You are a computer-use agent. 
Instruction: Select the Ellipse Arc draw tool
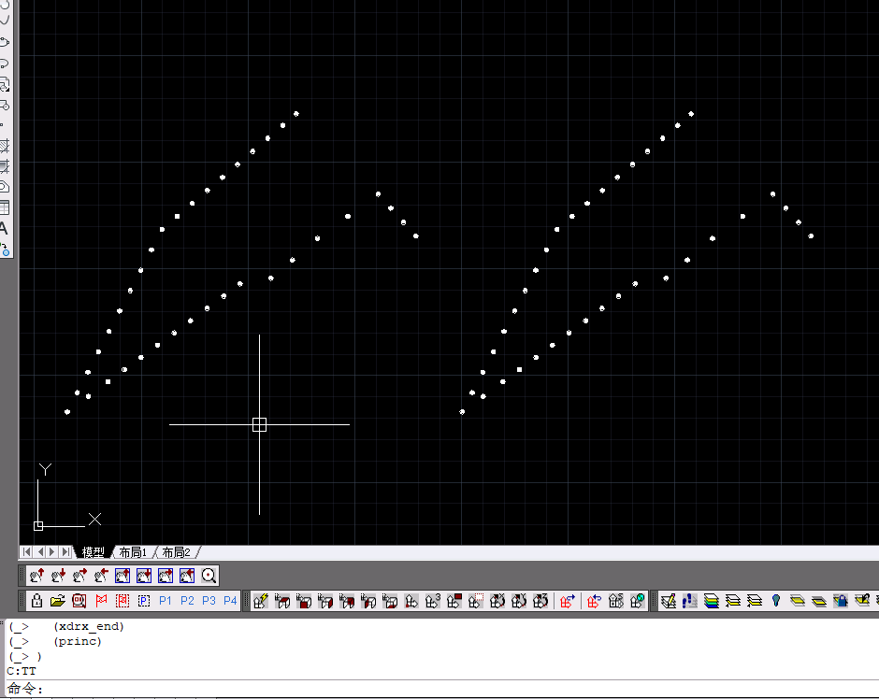(x=5, y=64)
